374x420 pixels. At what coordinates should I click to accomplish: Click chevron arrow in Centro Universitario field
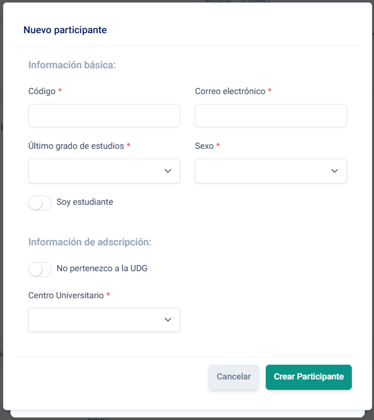coord(168,320)
